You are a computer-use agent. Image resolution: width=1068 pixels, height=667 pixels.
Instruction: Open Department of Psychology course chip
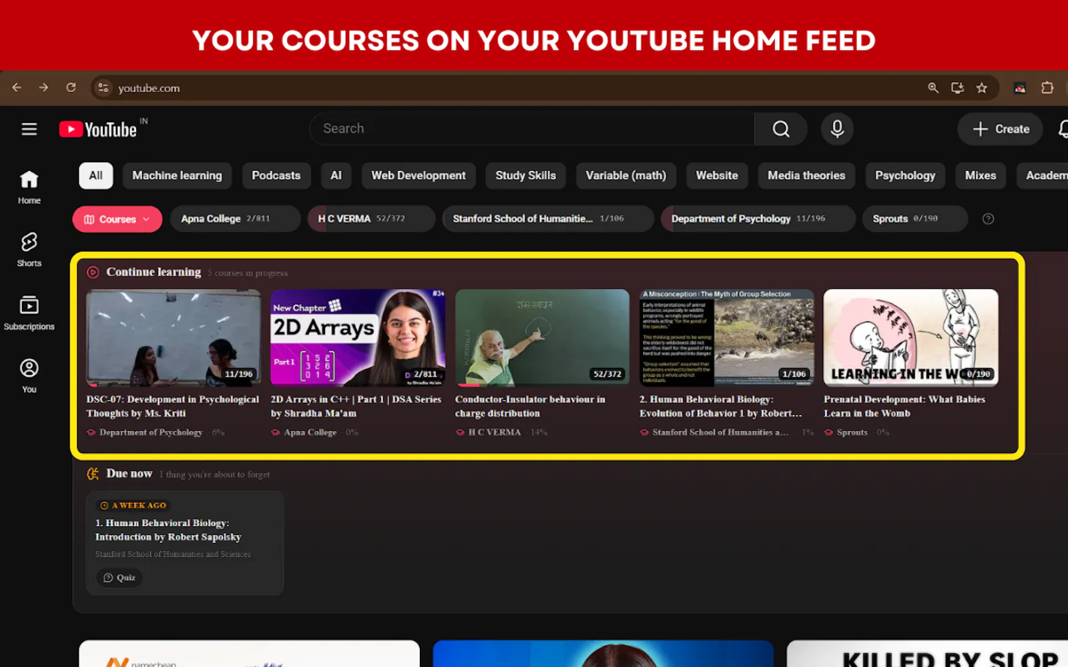tap(758, 219)
